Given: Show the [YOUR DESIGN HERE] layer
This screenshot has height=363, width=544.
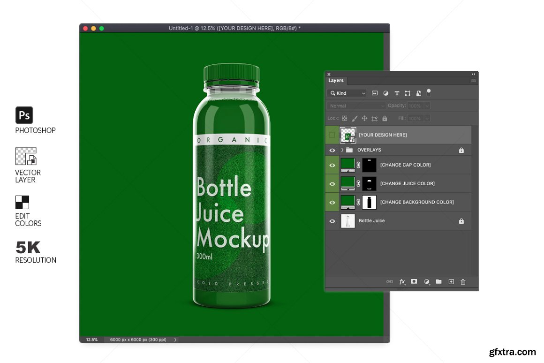Looking at the screenshot, I should pos(332,135).
